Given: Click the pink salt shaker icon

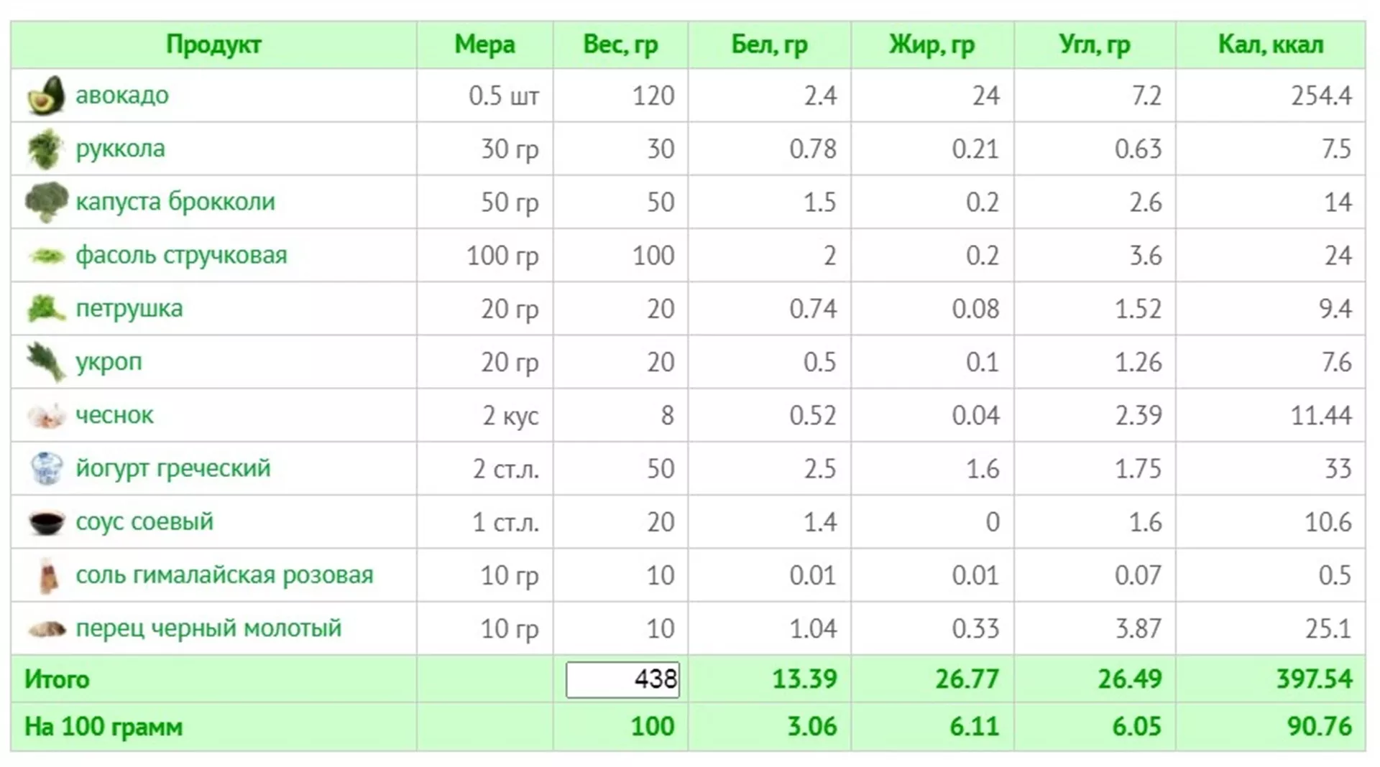Looking at the screenshot, I should tap(47, 575).
